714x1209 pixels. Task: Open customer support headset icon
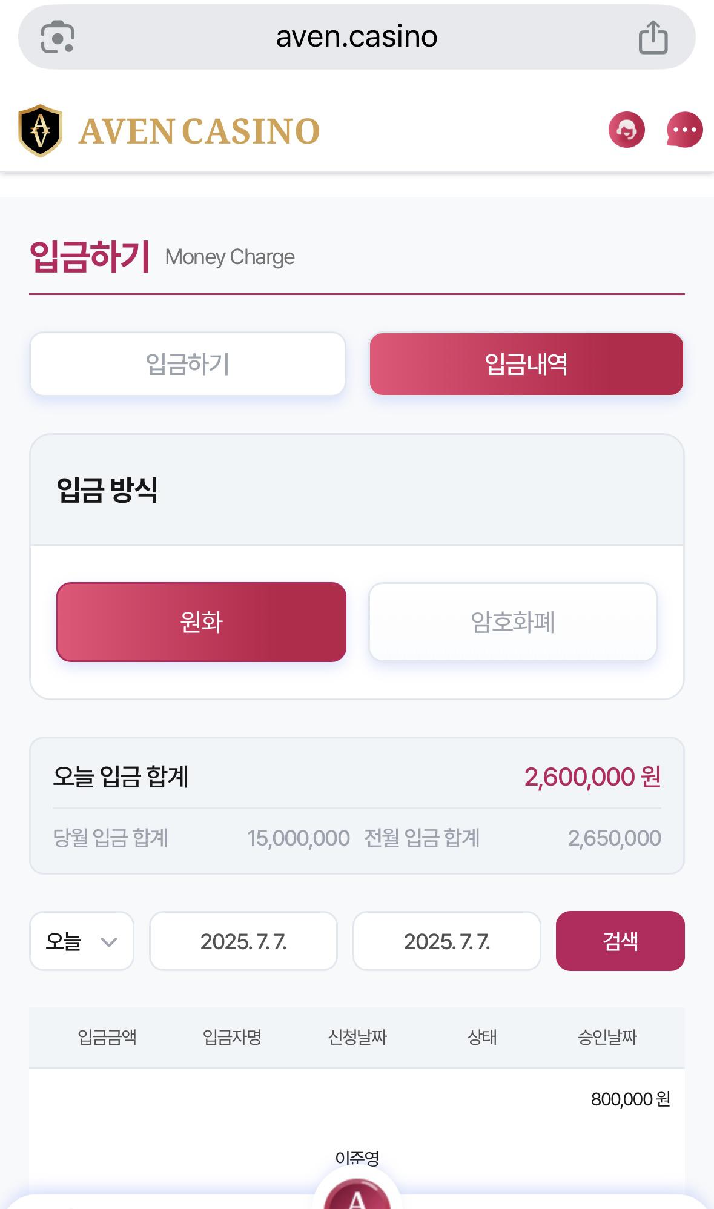(627, 130)
